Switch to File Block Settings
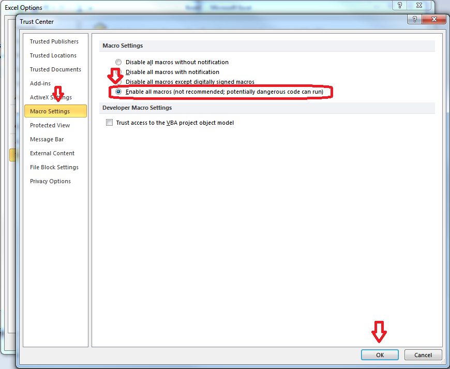Screen dimensions: 450x369 click(54, 167)
